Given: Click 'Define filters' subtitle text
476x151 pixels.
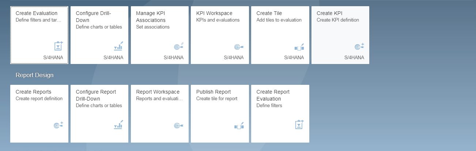Looking at the screenshot, I should [269, 106].
